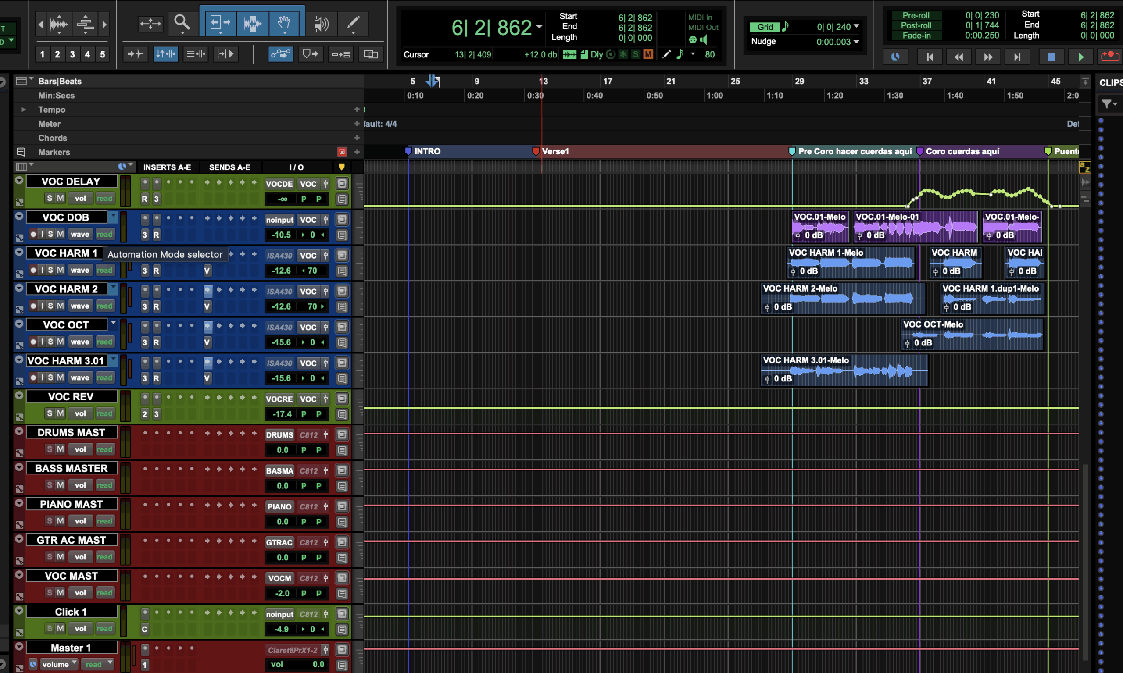Select the Zoomer magnifier tool
The image size is (1123, 673).
coord(182,23)
